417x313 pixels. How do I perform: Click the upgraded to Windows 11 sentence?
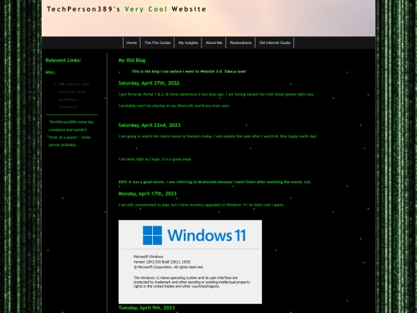(x=202, y=205)
